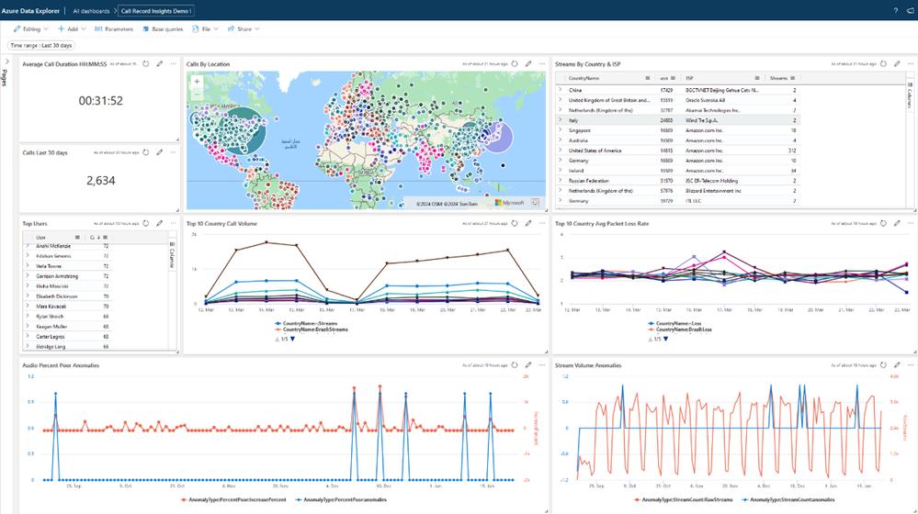This screenshot has height=514, width=918.
Task: Open the File menu
Action: coord(206,28)
